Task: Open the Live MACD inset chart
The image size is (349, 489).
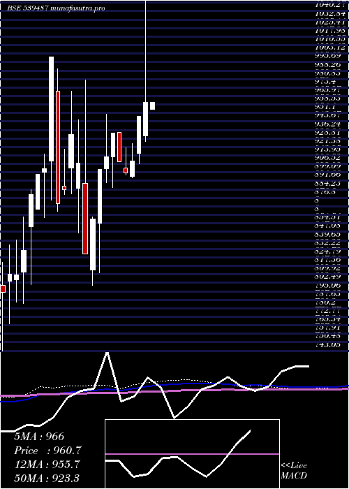Action: coord(192,454)
